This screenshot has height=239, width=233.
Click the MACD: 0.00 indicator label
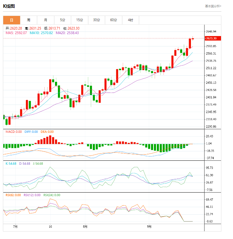(x=14, y=132)
